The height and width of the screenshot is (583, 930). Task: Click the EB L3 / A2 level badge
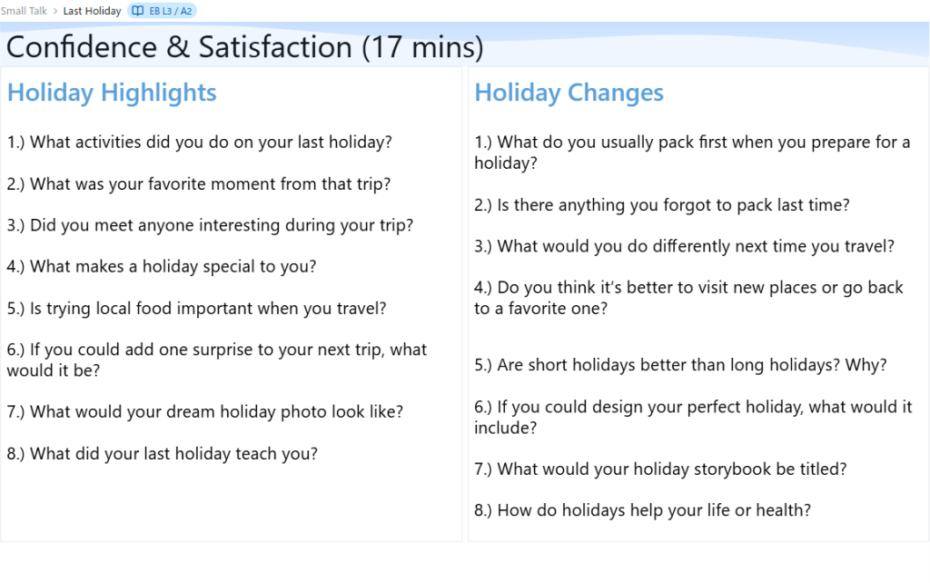(163, 11)
